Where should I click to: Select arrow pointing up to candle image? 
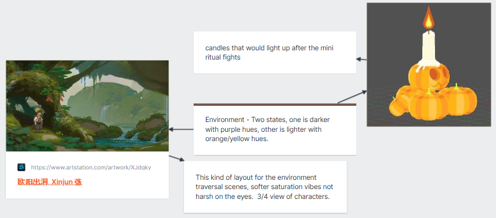point(352,97)
